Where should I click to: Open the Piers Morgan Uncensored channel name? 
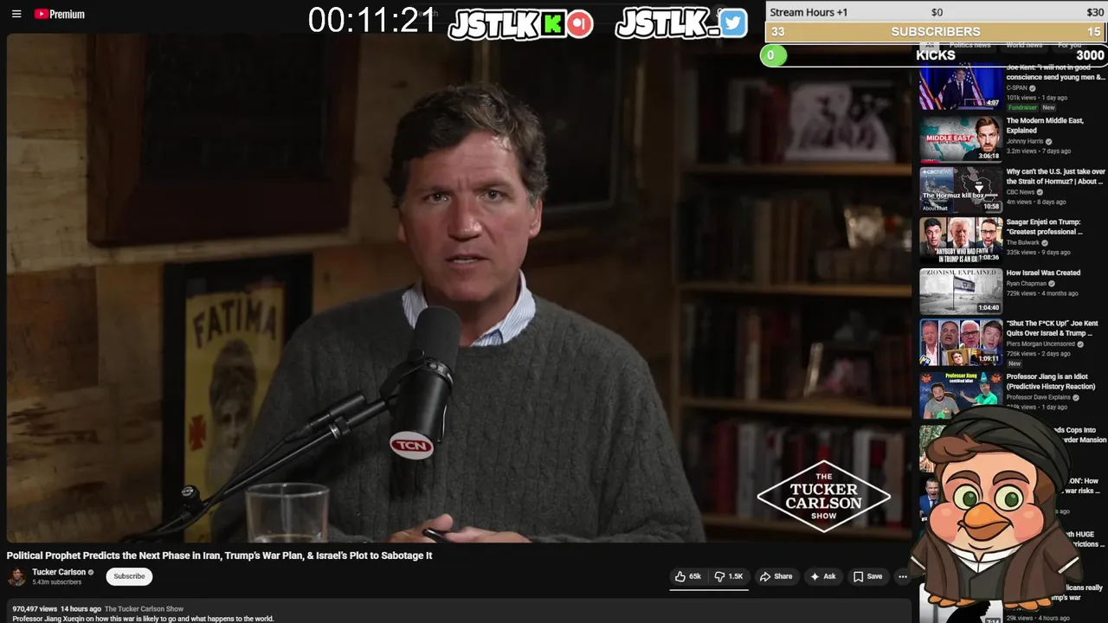click(1040, 344)
